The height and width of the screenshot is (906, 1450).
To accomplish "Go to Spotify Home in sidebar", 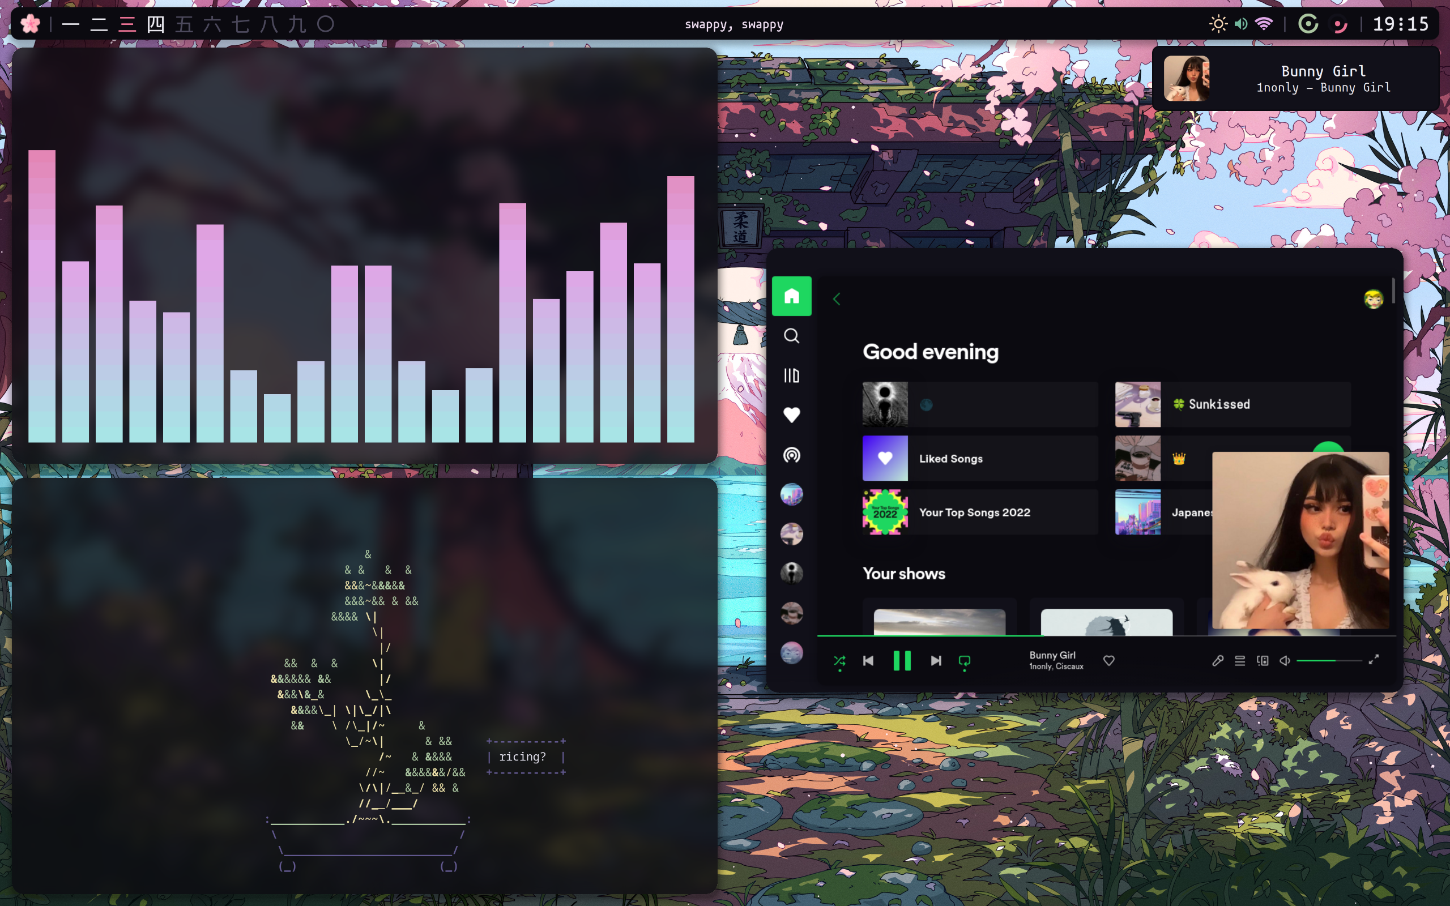I will (x=791, y=296).
